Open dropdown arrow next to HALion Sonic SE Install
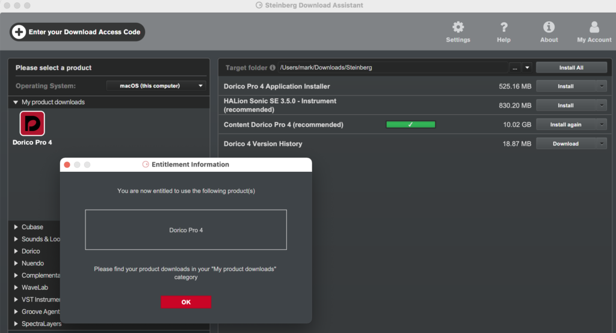The image size is (616, 333). [602, 105]
